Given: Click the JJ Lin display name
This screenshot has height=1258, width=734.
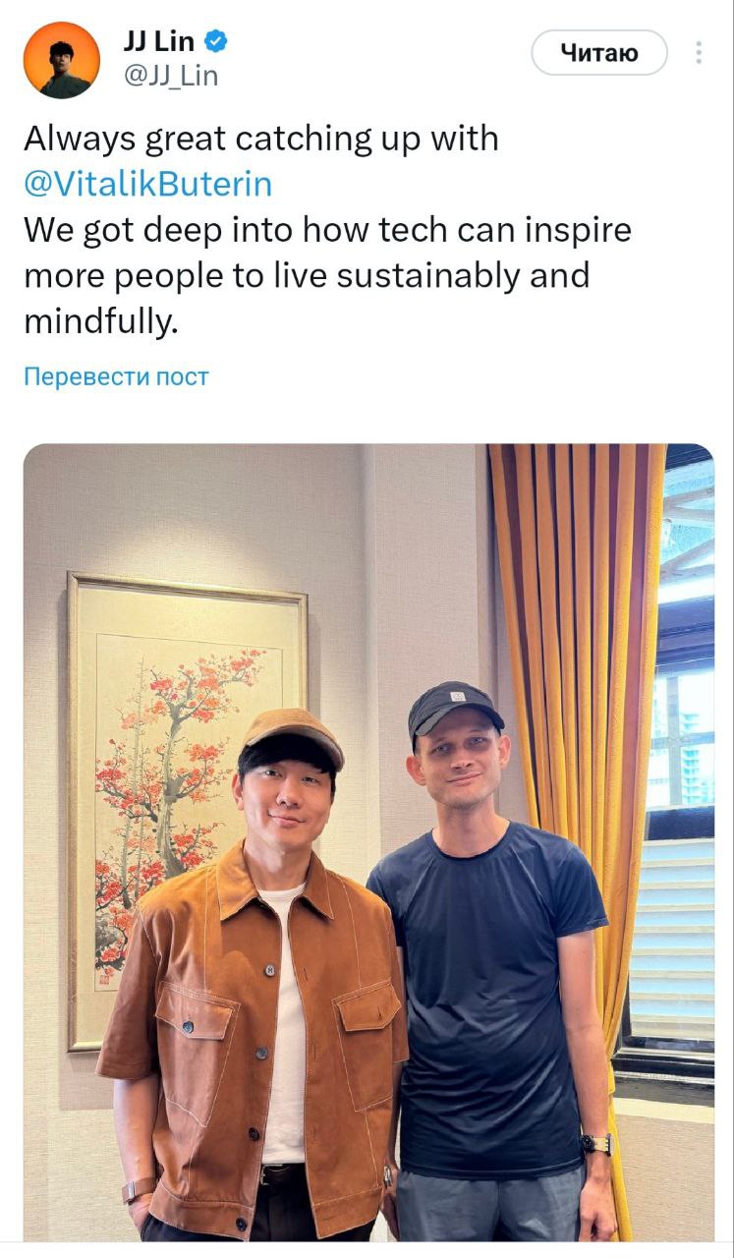Looking at the screenshot, I should pyautogui.click(x=161, y=41).
